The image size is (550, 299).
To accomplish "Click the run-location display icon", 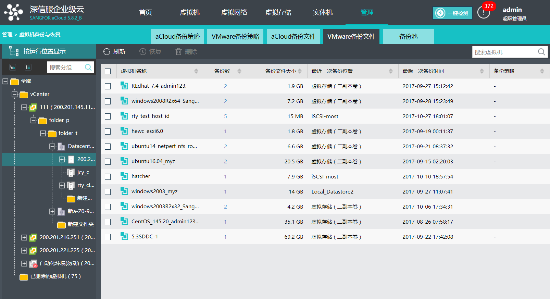I will 14,51.
